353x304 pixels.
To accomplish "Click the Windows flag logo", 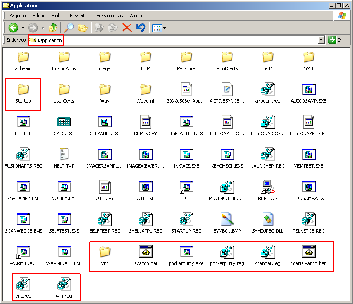I will (x=342, y=16).
